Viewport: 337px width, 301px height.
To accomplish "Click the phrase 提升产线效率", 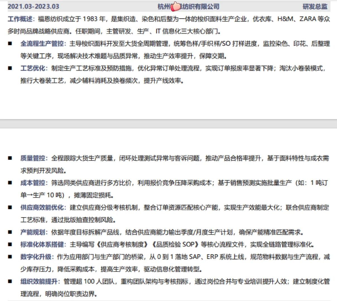I will [162, 81].
